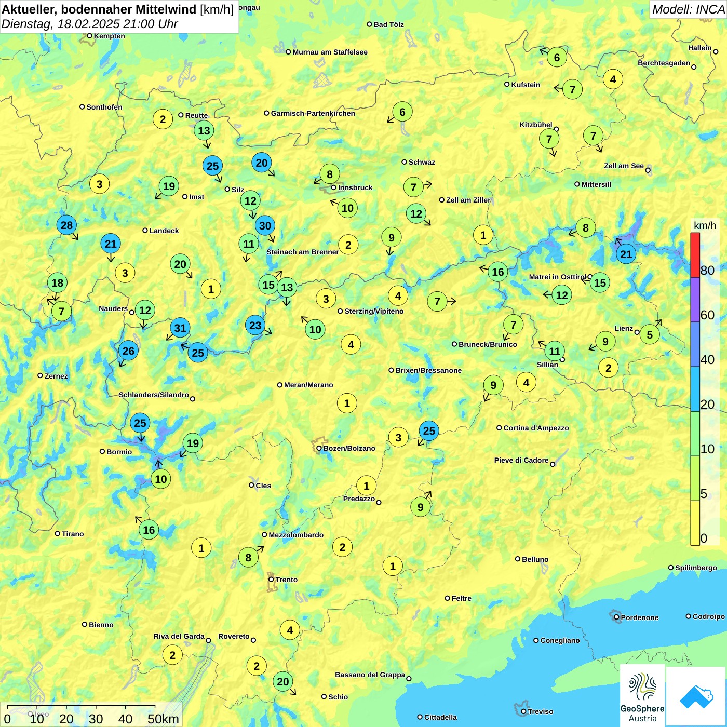This screenshot has width=727, height=727.
Task: Click the map title 'Aktueller, bodennaher Mittelwind'
Action: coord(99,9)
